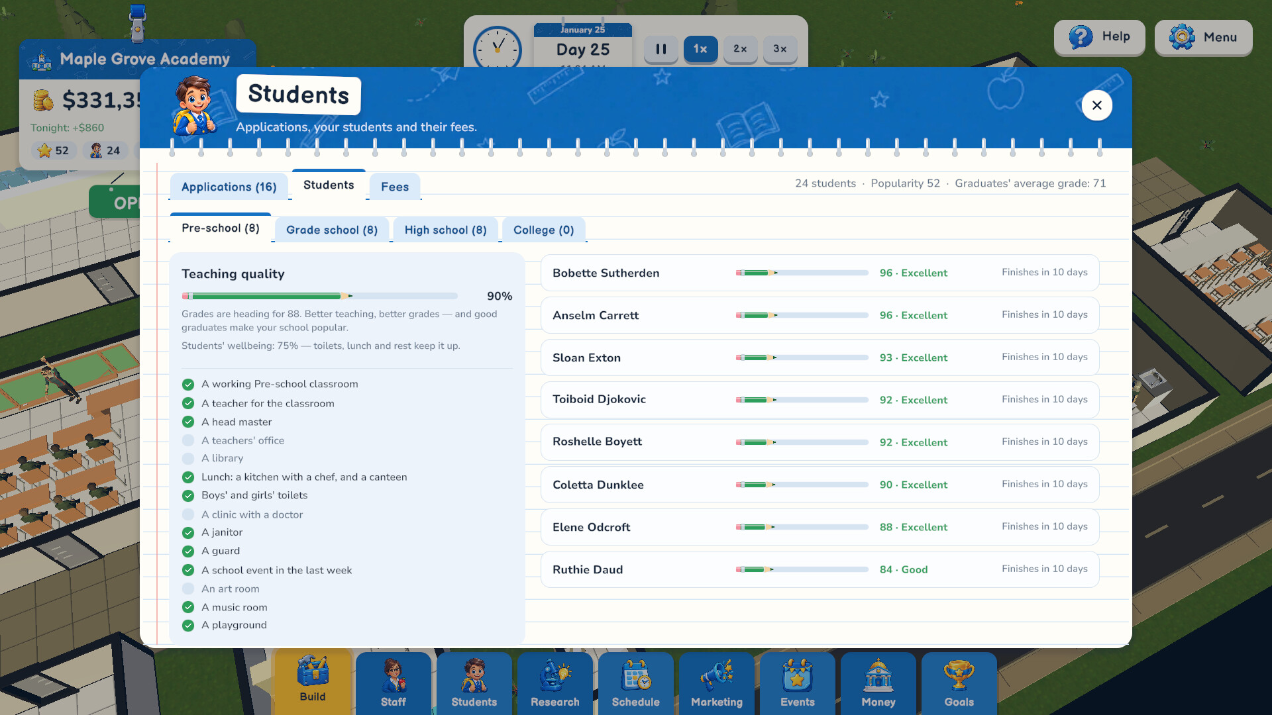
Task: Click the Help question mark button
Action: click(x=1100, y=37)
